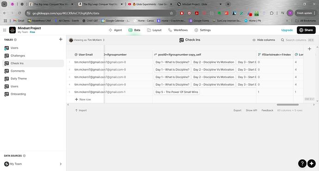Open the browser extensions puzzle icon

click(x=271, y=13)
